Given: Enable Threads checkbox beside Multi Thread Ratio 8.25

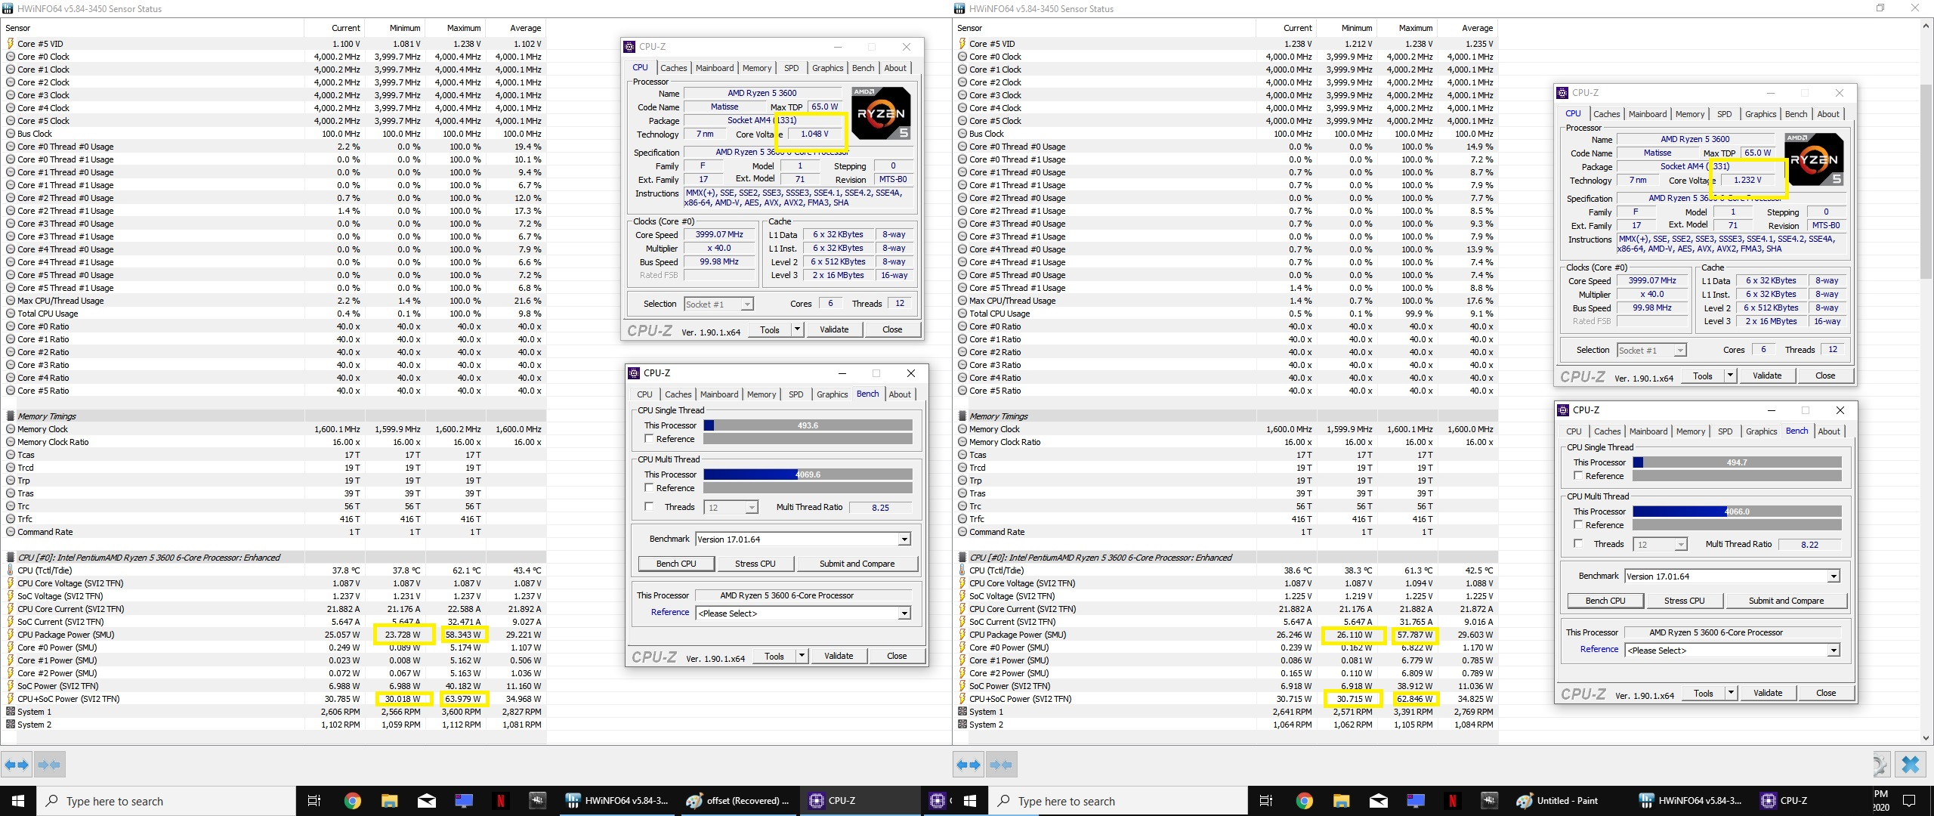Looking at the screenshot, I should coord(649,507).
